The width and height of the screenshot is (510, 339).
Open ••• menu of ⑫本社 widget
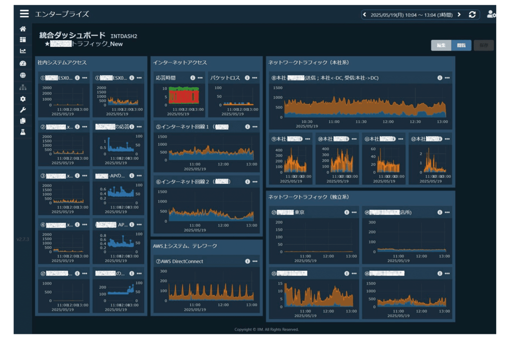coord(447,139)
